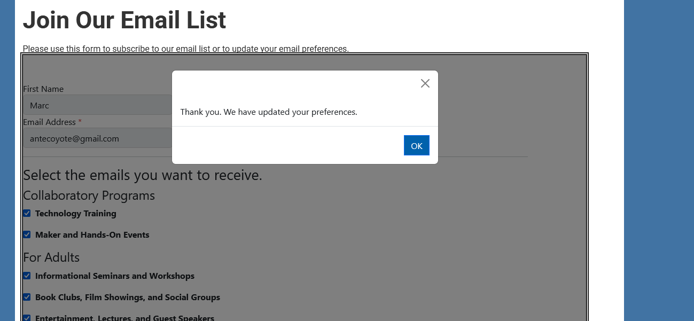Click the "Please use this form" description text
This screenshot has height=321, width=694.
(185, 49)
